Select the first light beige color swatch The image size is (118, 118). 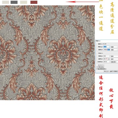click(6, 2)
